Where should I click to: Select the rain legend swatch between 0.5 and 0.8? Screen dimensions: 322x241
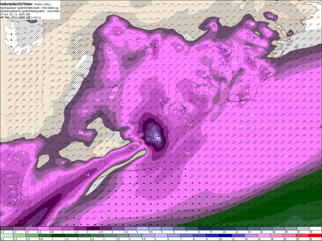point(32,235)
